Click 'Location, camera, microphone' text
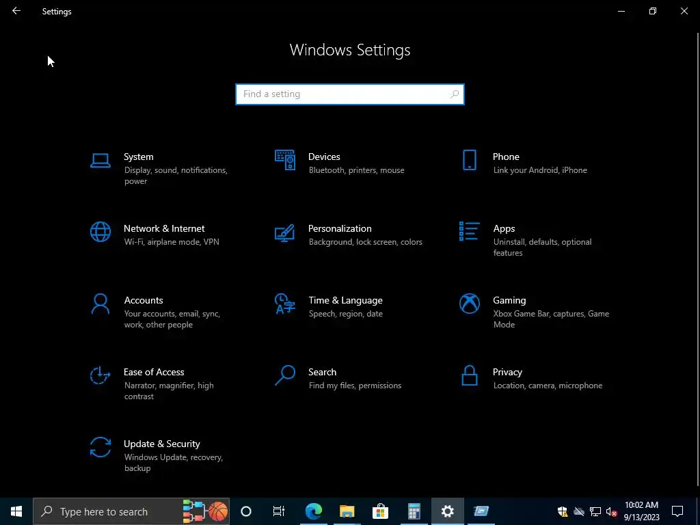The image size is (700, 525). click(548, 386)
